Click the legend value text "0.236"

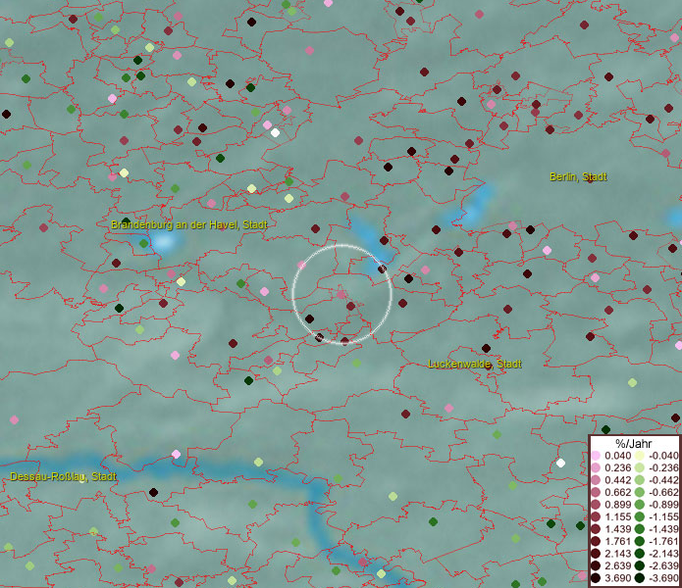[617, 467]
